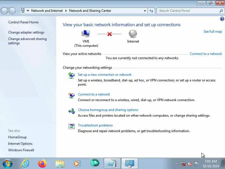Launch Internet Explorer from taskbar
Screen dimensions: 225x169
pyautogui.click(x=25, y=164)
